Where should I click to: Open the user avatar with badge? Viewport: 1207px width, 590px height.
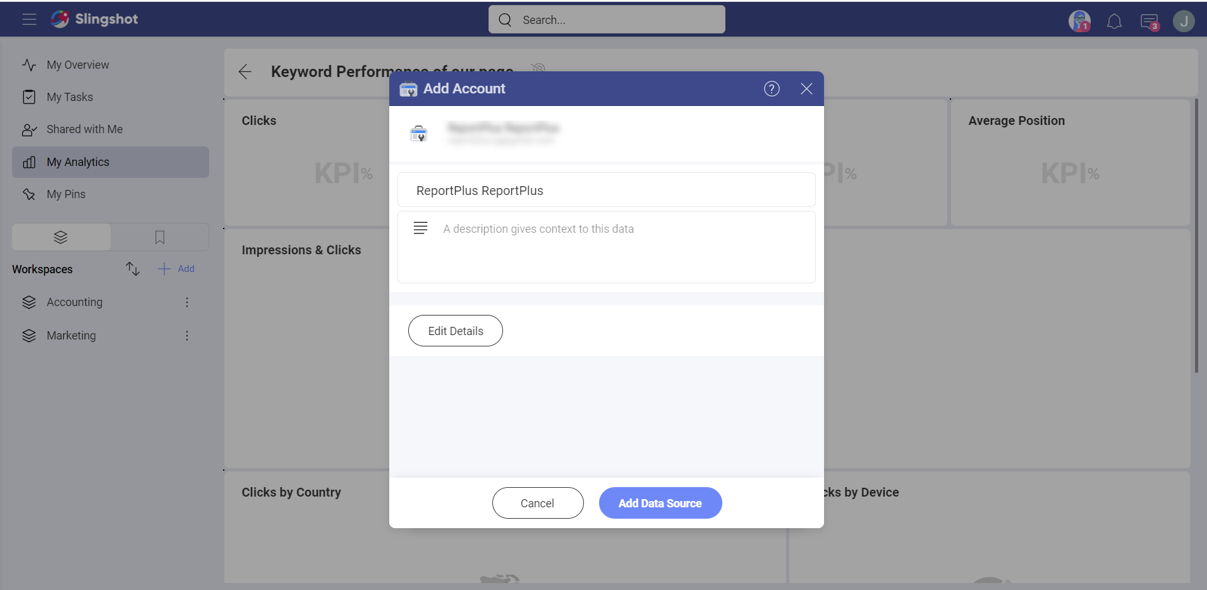click(1079, 21)
